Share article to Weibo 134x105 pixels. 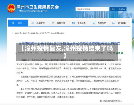[114, 53]
